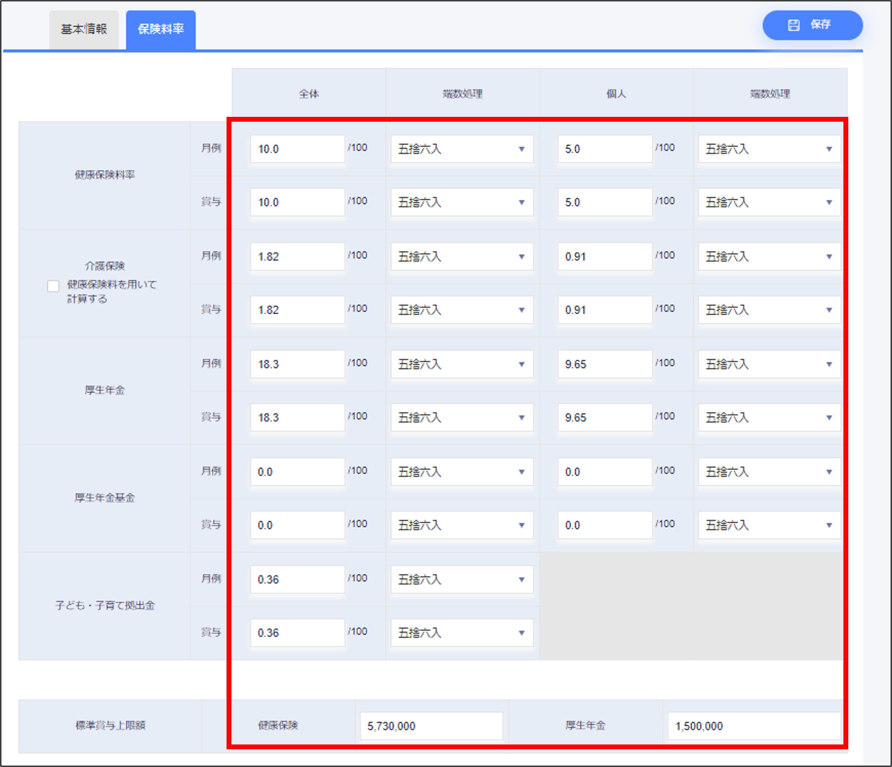This screenshot has height=767, width=892.
Task: Click 子ども・子育て拠出金 月例 field 0.36
Action: point(297,579)
